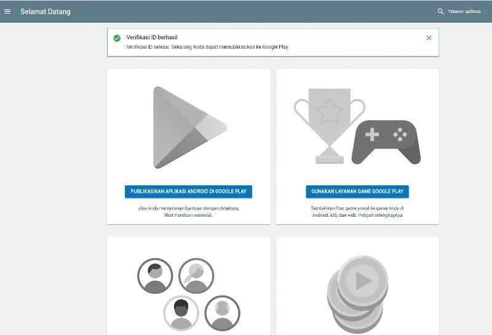Open the Panduan memulai link
This screenshot has width=492, height=335.
click(x=193, y=216)
